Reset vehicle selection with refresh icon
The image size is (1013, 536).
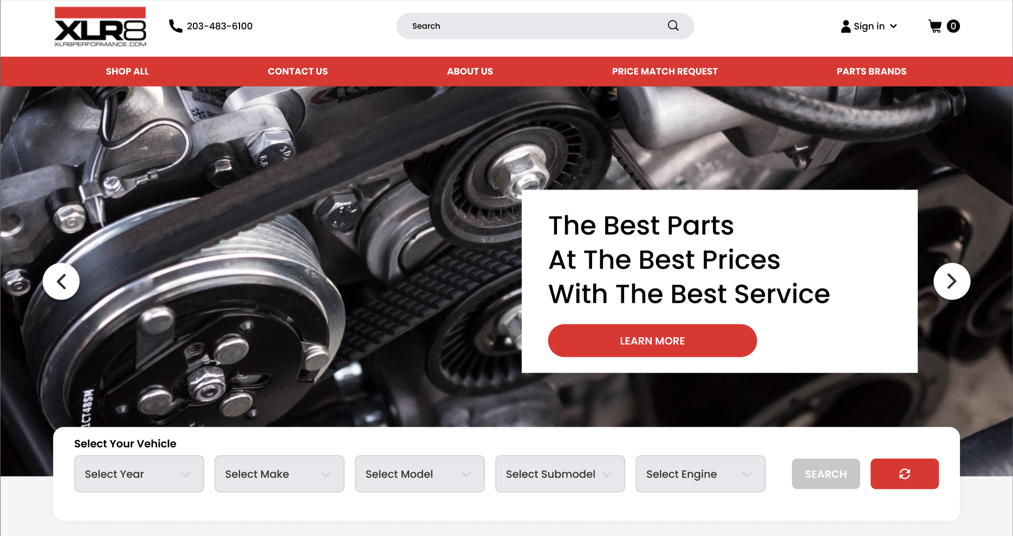[905, 474]
